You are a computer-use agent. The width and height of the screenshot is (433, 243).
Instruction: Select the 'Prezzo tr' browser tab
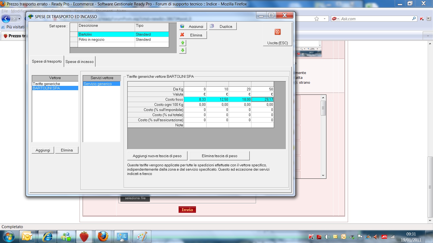point(14,36)
